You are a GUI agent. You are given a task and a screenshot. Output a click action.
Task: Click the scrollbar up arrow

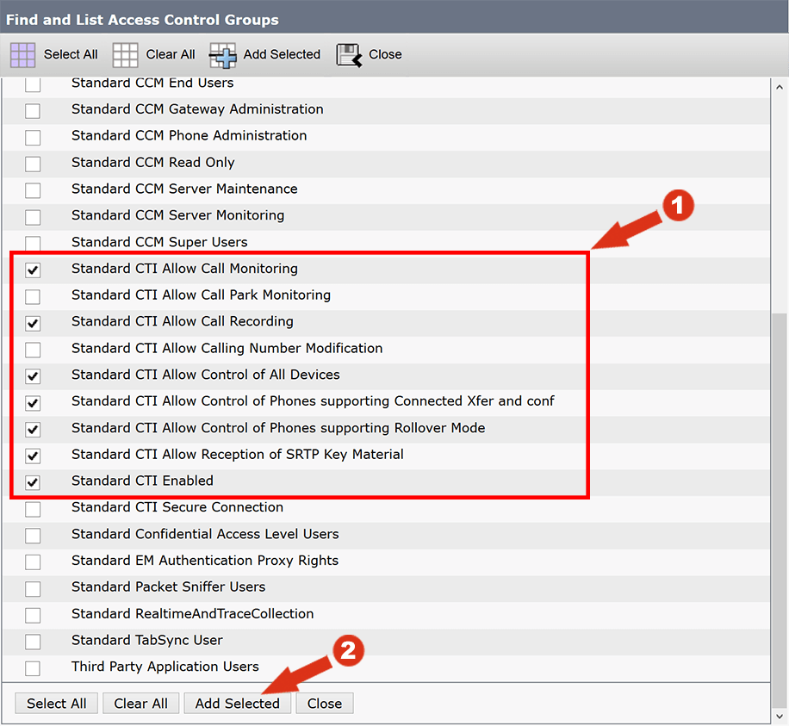pyautogui.click(x=780, y=86)
